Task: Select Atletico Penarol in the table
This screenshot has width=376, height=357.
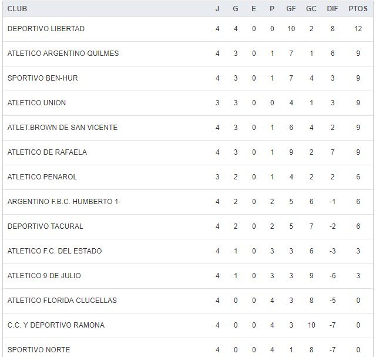Action: pyautogui.click(x=42, y=177)
